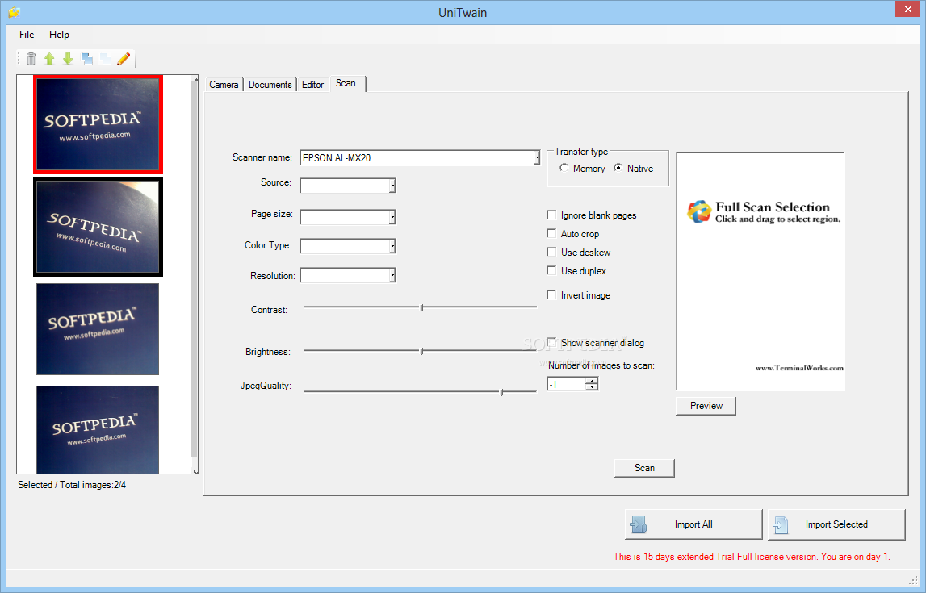Click the number of images input field

pyautogui.click(x=567, y=385)
